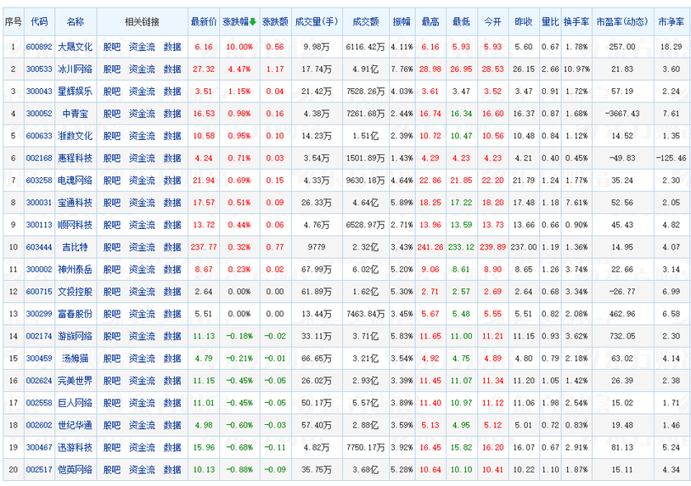The image size is (691, 486).
Task: Select volume 67.99万 in 神州泰岳 row
Action: (317, 270)
